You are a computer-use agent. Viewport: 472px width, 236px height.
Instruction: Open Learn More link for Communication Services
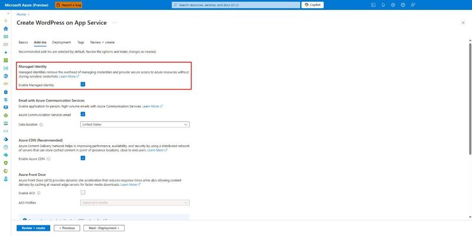pyautogui.click(x=152, y=106)
